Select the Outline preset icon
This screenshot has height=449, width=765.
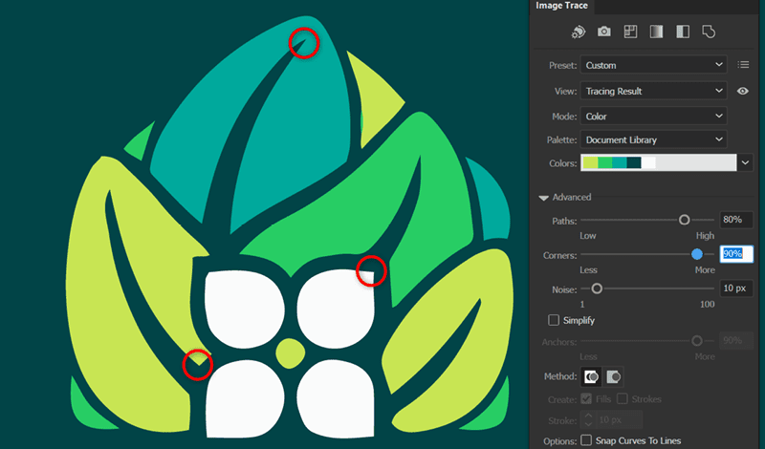(x=709, y=32)
